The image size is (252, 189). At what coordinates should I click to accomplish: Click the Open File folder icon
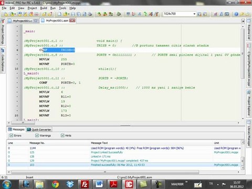pos(66,14)
